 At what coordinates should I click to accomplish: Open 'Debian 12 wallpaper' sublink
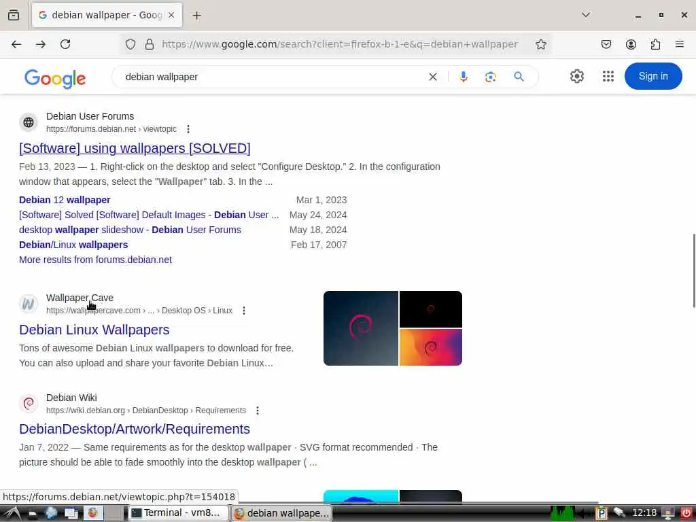(x=65, y=200)
